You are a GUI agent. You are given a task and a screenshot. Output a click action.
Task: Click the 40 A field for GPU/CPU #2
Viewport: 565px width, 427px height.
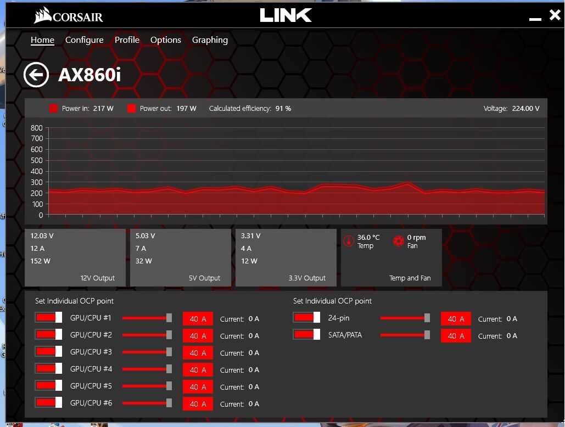tap(198, 335)
